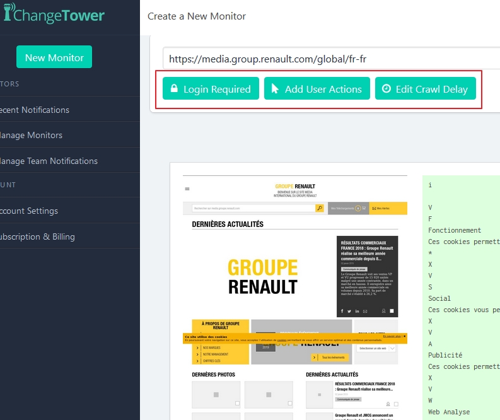Click the Login Required button

point(211,89)
